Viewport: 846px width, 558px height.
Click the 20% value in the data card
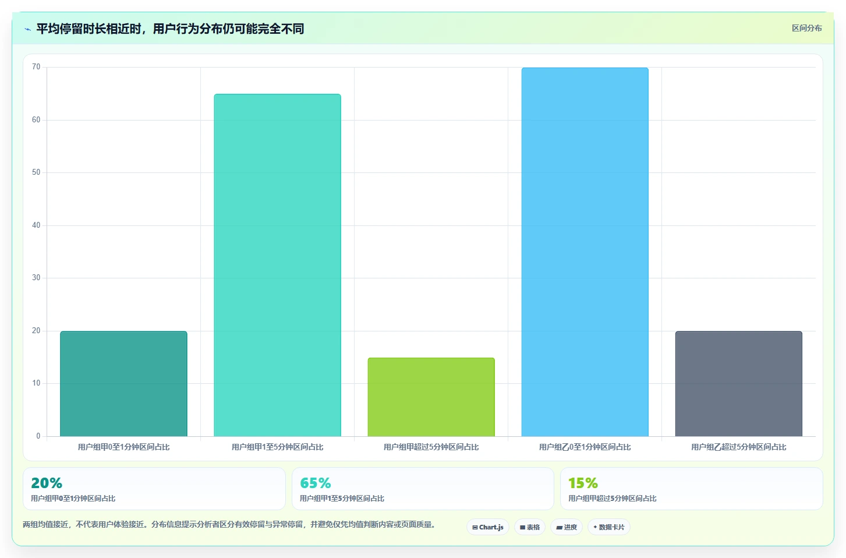coord(47,483)
